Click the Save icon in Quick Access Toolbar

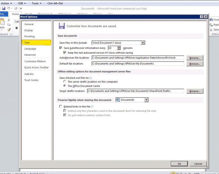coord(4,8)
